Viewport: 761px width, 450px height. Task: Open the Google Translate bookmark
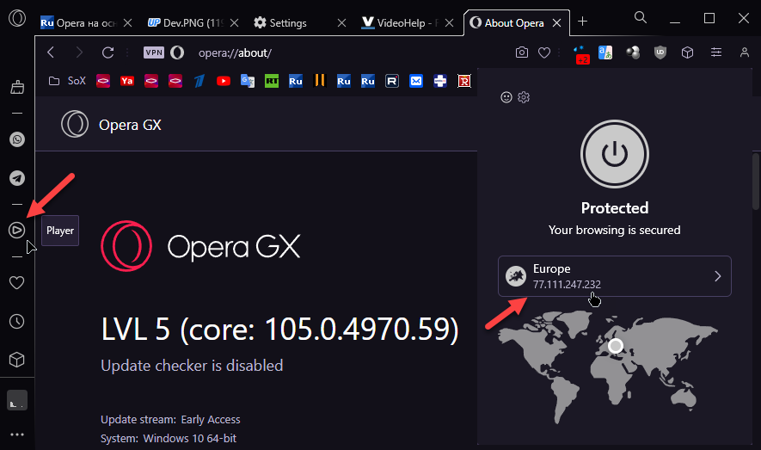[248, 81]
